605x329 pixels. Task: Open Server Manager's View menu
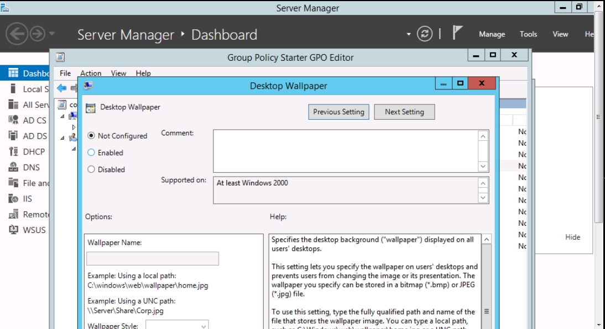click(560, 34)
